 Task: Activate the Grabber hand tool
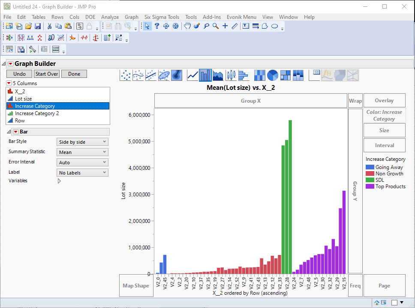tap(187, 26)
